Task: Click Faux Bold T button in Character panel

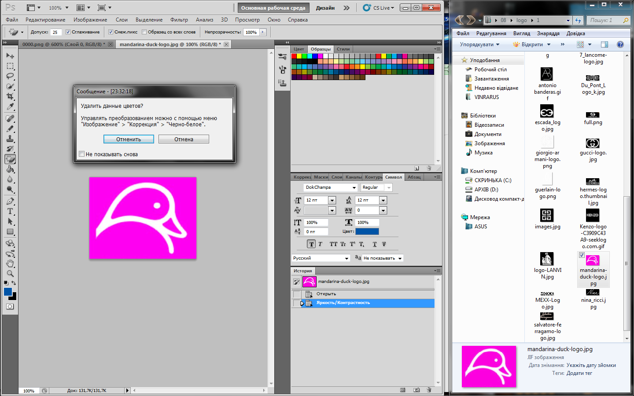Action: 311,244
